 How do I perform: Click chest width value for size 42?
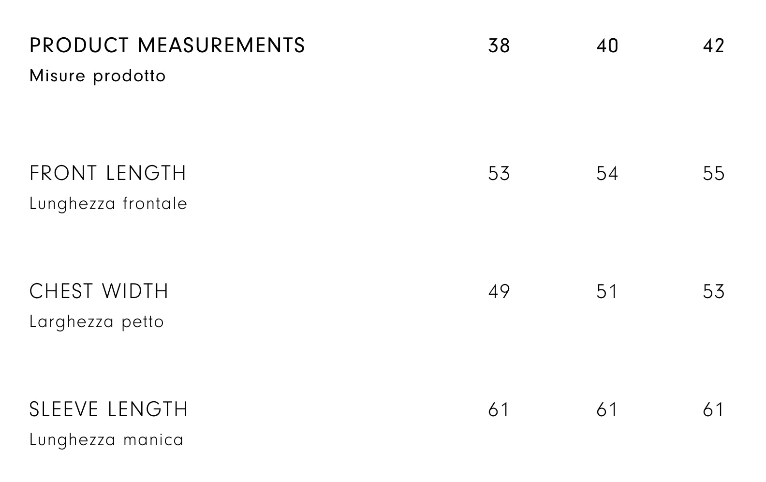click(713, 292)
